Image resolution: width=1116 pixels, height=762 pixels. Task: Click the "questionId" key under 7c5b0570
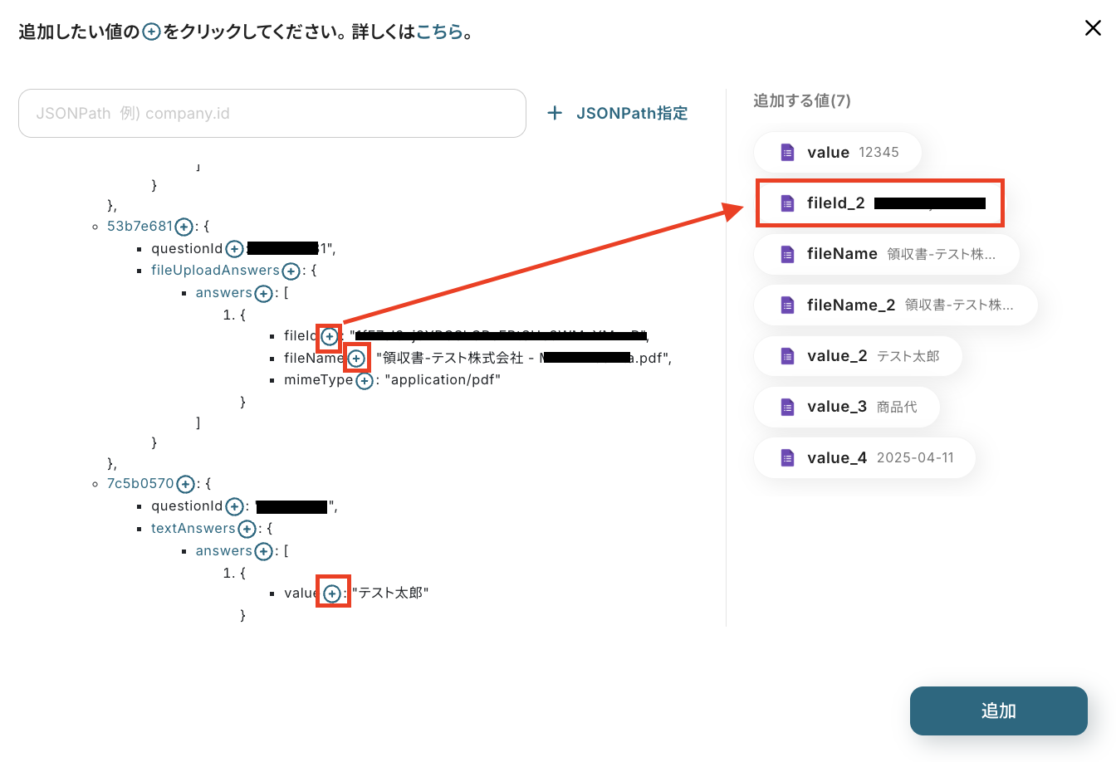(188, 506)
